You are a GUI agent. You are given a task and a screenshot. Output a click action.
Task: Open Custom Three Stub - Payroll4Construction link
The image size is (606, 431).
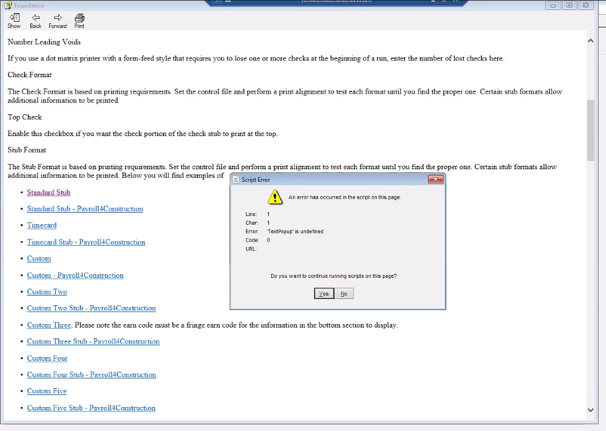(93, 341)
